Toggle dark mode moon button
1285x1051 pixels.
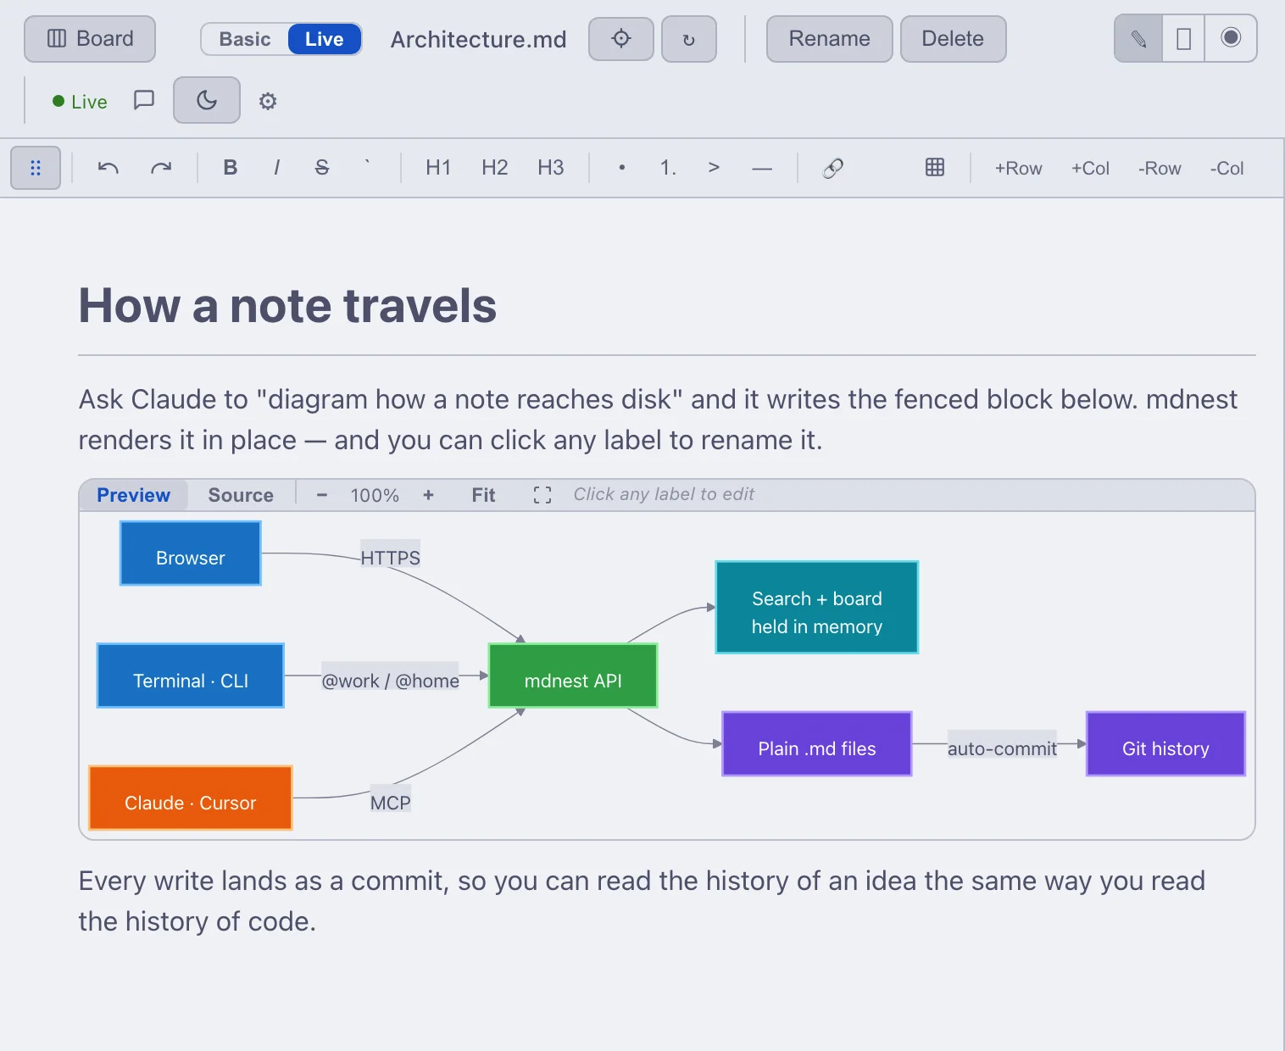click(x=207, y=100)
